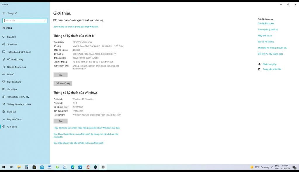Image resolution: width=299 pixels, height=172 pixels.
Task: Open the Windows Start menu
Action: point(4,167)
